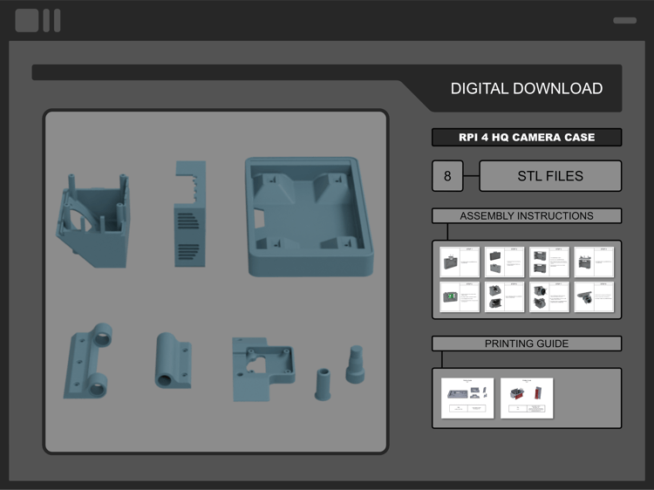
Task: Open the second printing guide page thumbnail
Action: 527,398
